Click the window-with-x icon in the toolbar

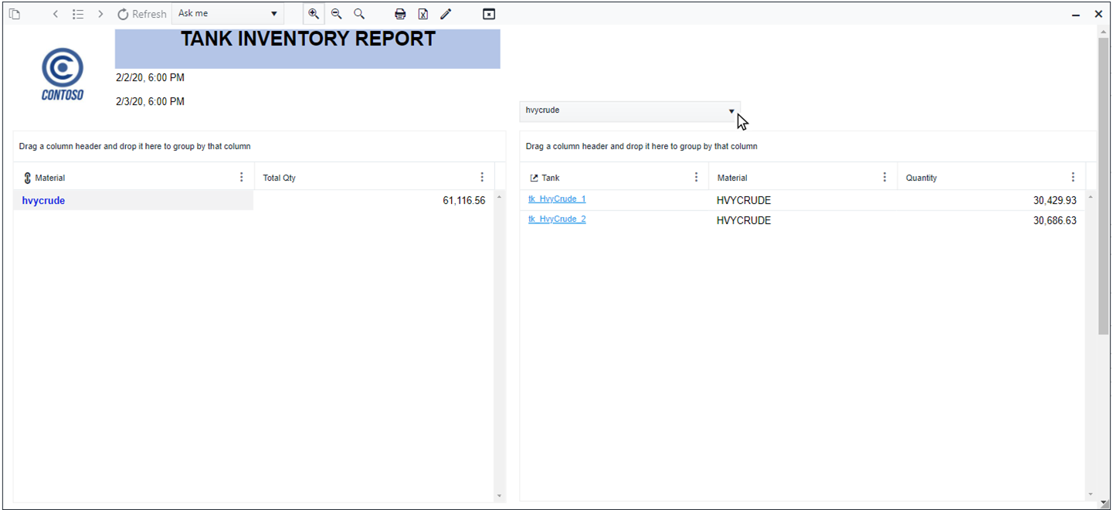[x=488, y=14]
